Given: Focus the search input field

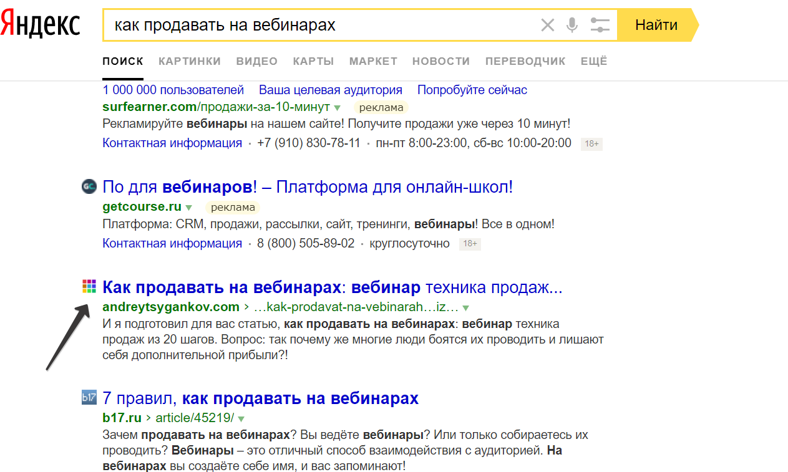Looking at the screenshot, I should [x=321, y=25].
